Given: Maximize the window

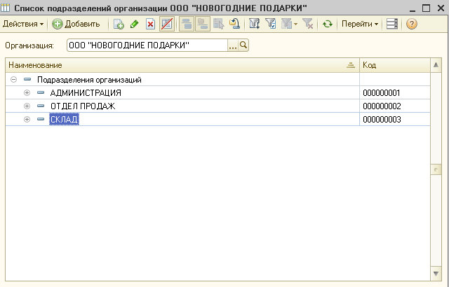Looking at the screenshot, I should click(426, 8).
